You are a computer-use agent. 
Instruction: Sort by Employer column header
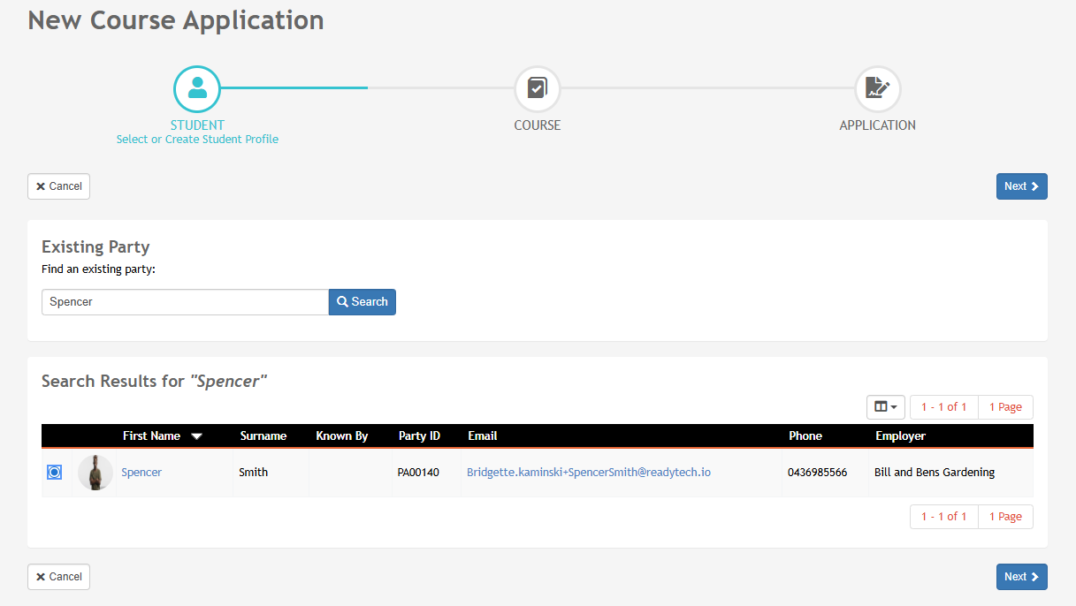coord(901,436)
